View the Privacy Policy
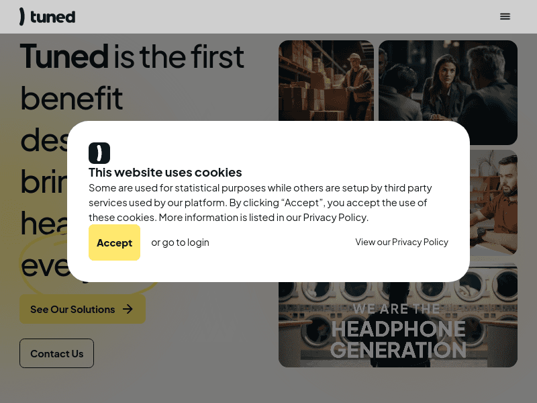The image size is (537, 403). pos(401,242)
